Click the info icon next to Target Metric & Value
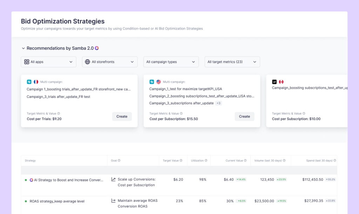Viewport: 359px width, 214px height. (x=58, y=113)
